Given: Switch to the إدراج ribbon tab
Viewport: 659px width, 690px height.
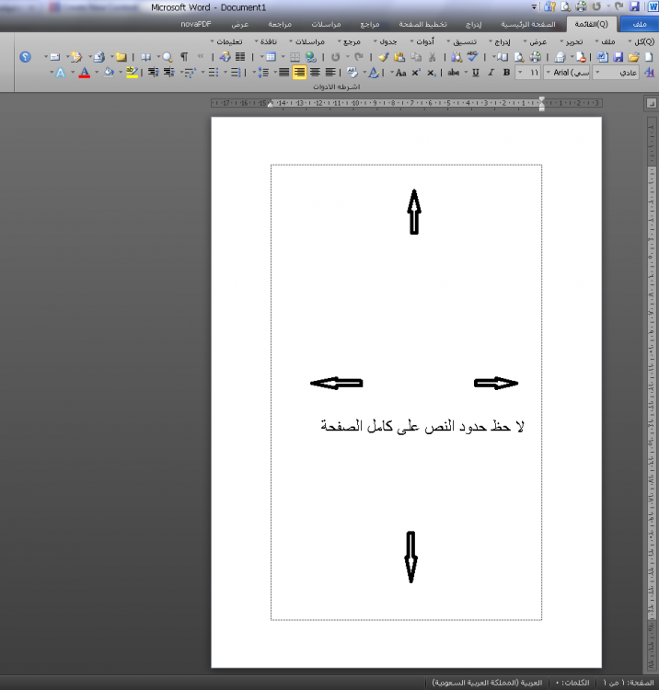Looking at the screenshot, I should click(x=495, y=24).
